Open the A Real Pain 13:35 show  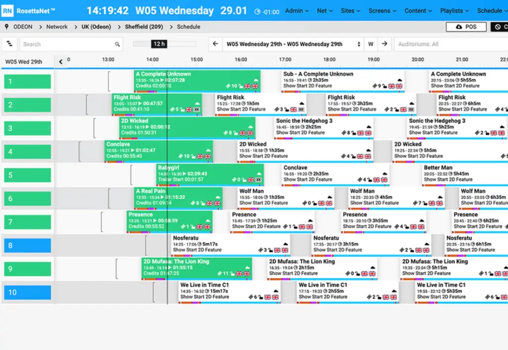(x=178, y=198)
